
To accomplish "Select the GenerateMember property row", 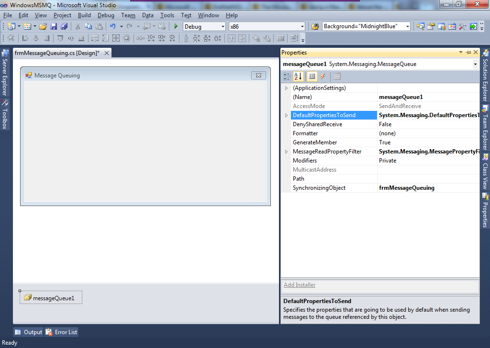I will (x=316, y=142).
